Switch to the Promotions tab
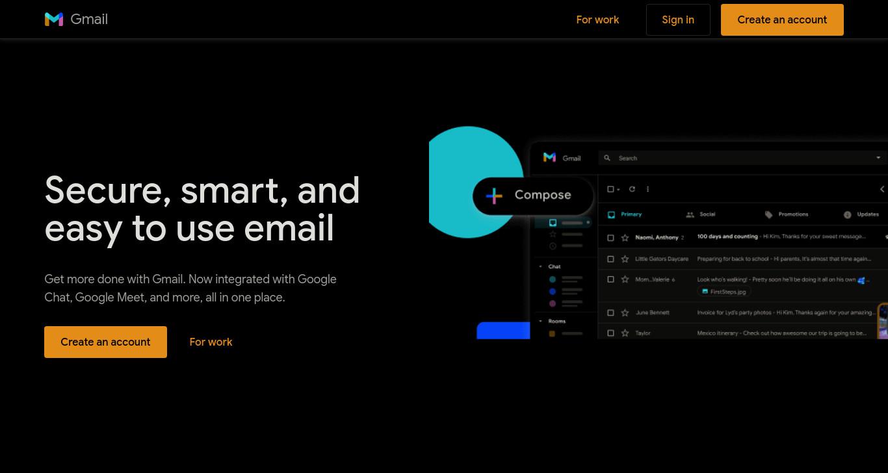Screen dimensions: 888x473 787,214
